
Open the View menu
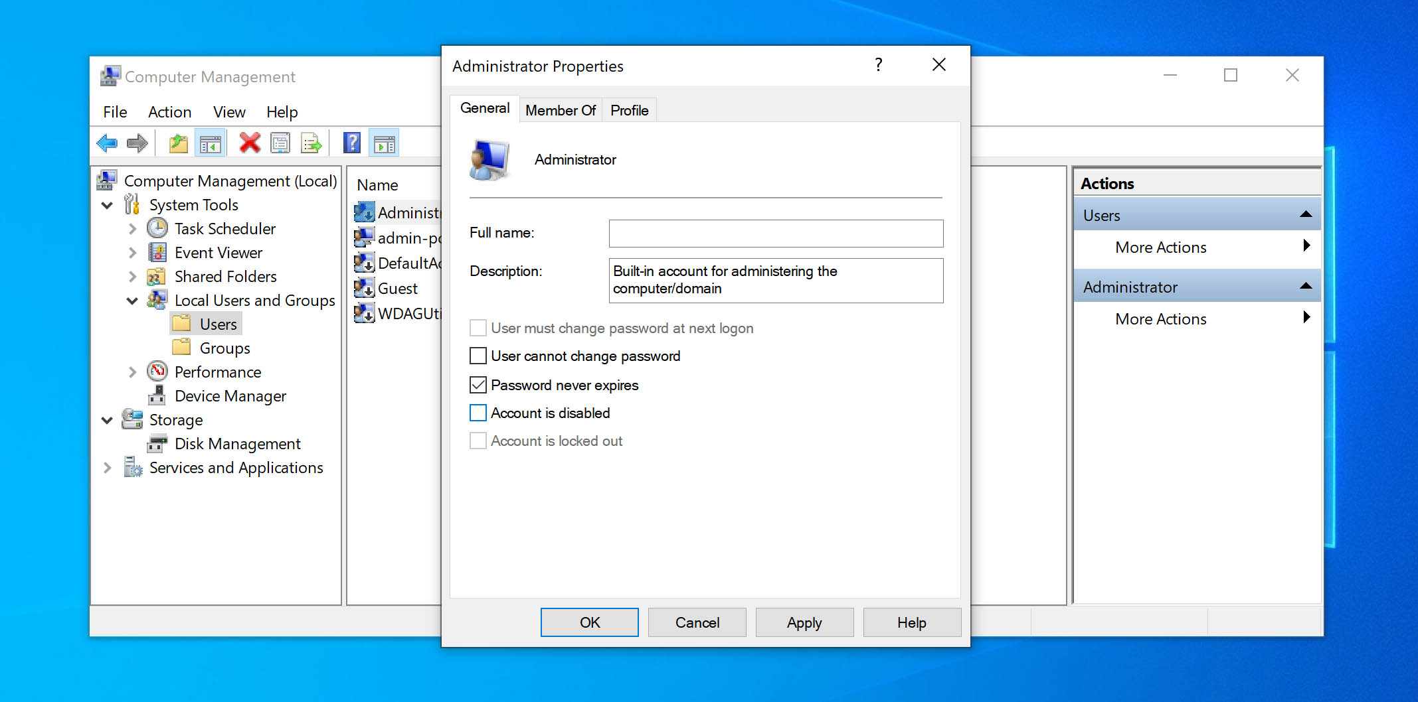229,112
